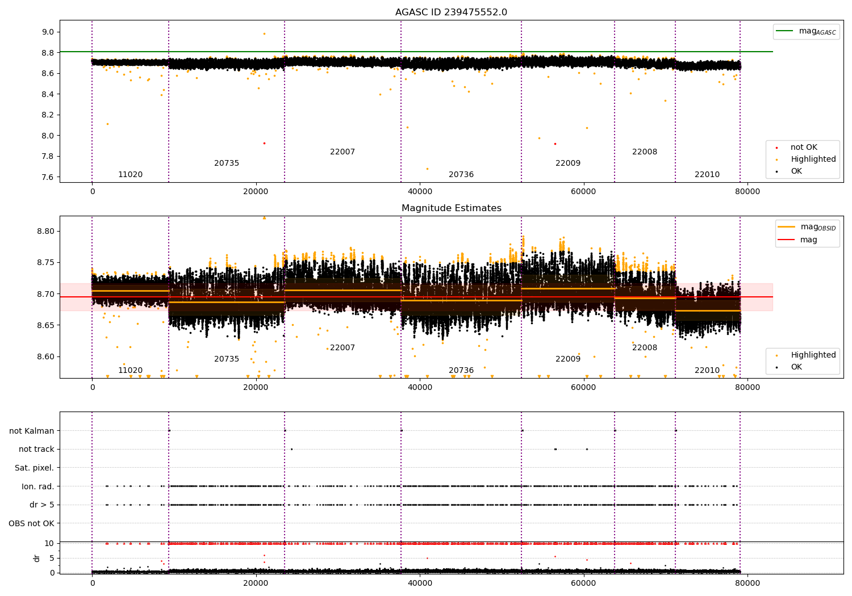The image size is (852, 596).
Task: Select the '8.70' y-axis tick label
Action: [x=45, y=294]
